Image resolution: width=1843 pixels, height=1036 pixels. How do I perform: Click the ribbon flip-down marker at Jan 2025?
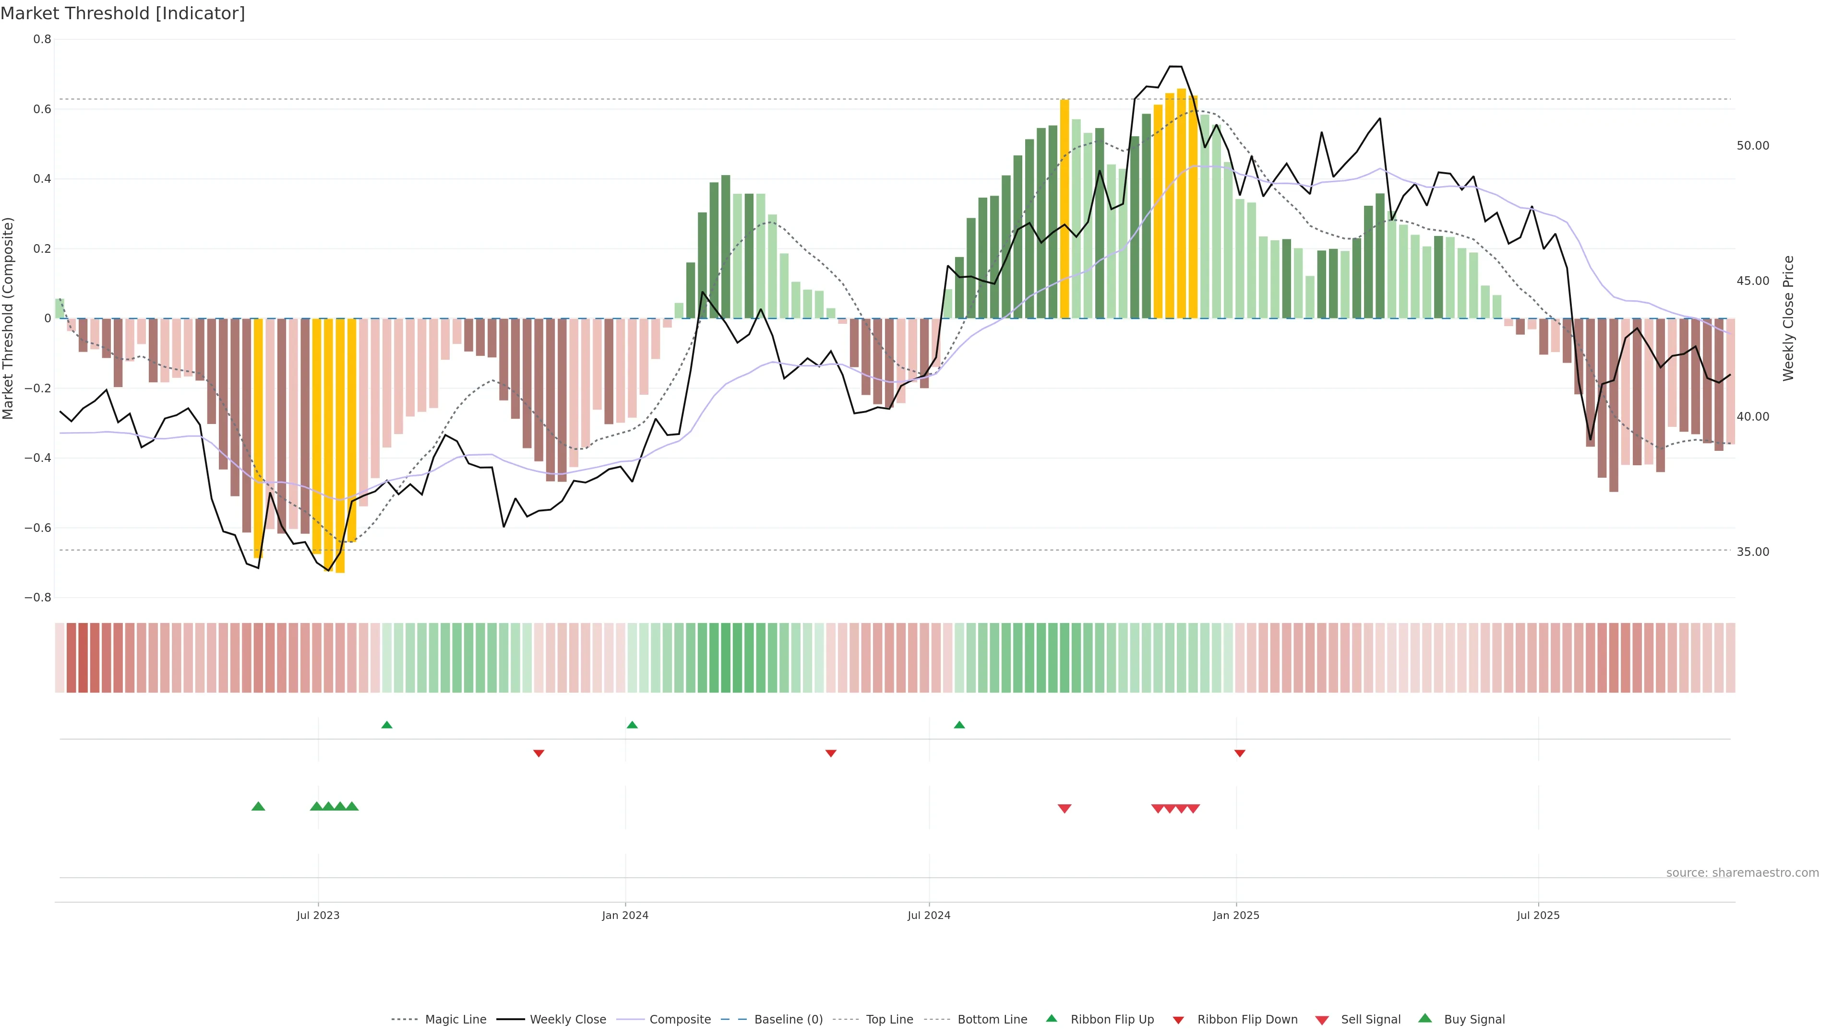pos(1240,753)
